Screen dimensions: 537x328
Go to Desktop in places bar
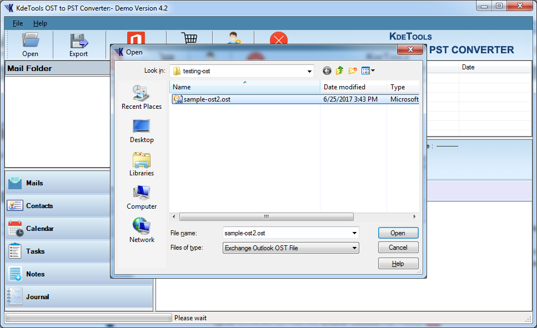pyautogui.click(x=142, y=131)
